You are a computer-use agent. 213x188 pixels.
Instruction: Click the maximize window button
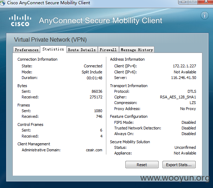tap(193, 2)
